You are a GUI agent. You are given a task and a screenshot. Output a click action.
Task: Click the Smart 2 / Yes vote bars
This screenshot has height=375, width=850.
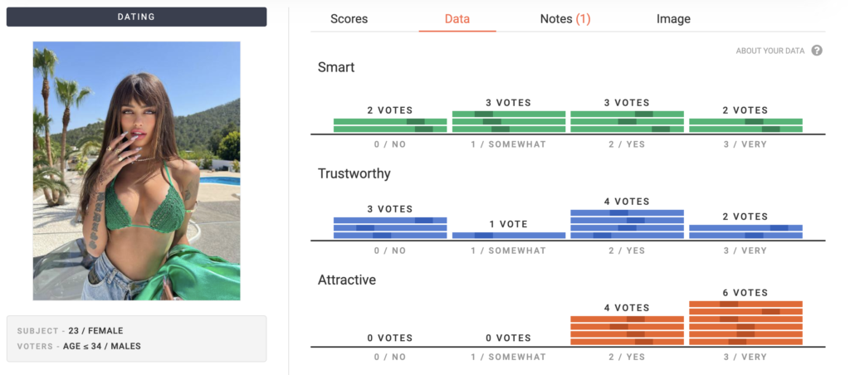tap(628, 121)
